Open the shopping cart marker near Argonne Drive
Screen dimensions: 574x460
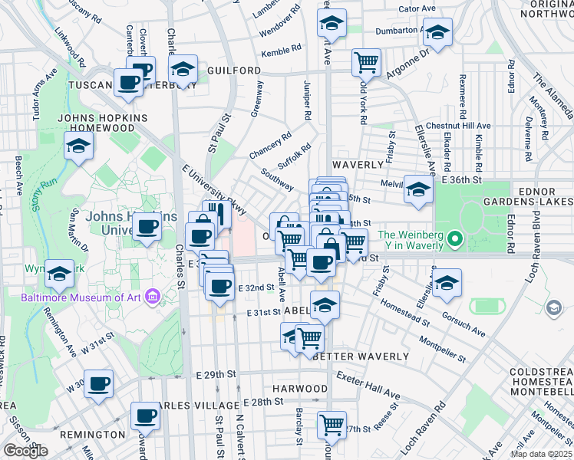tap(367, 62)
